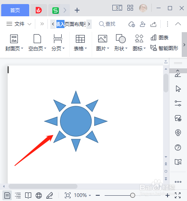187x201 pixels.
Task: Open the 形状 shapes gallery
Action: tap(121, 43)
